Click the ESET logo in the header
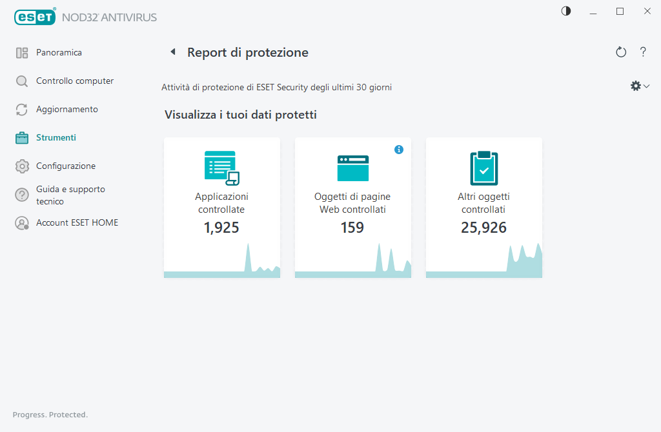The image size is (661, 432). pyautogui.click(x=35, y=17)
